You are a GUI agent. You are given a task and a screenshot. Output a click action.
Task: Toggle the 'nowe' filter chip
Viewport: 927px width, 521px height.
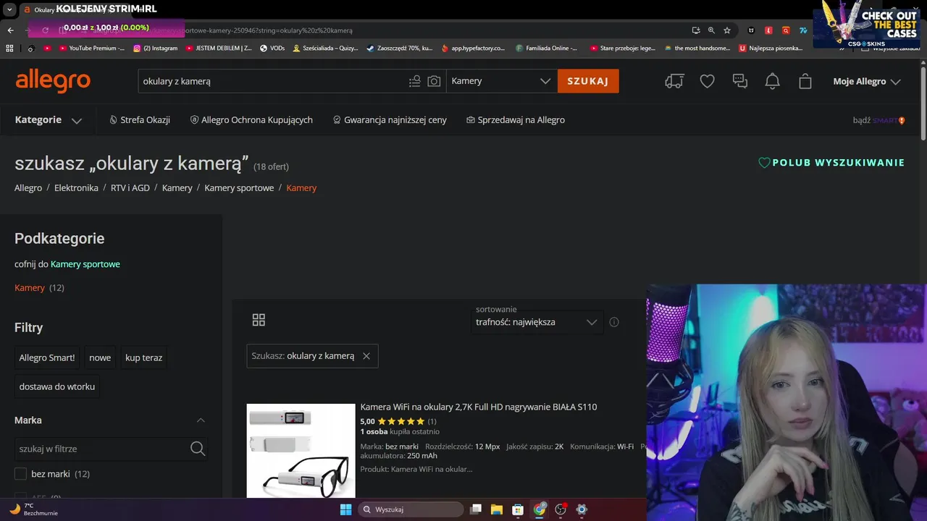(x=100, y=357)
